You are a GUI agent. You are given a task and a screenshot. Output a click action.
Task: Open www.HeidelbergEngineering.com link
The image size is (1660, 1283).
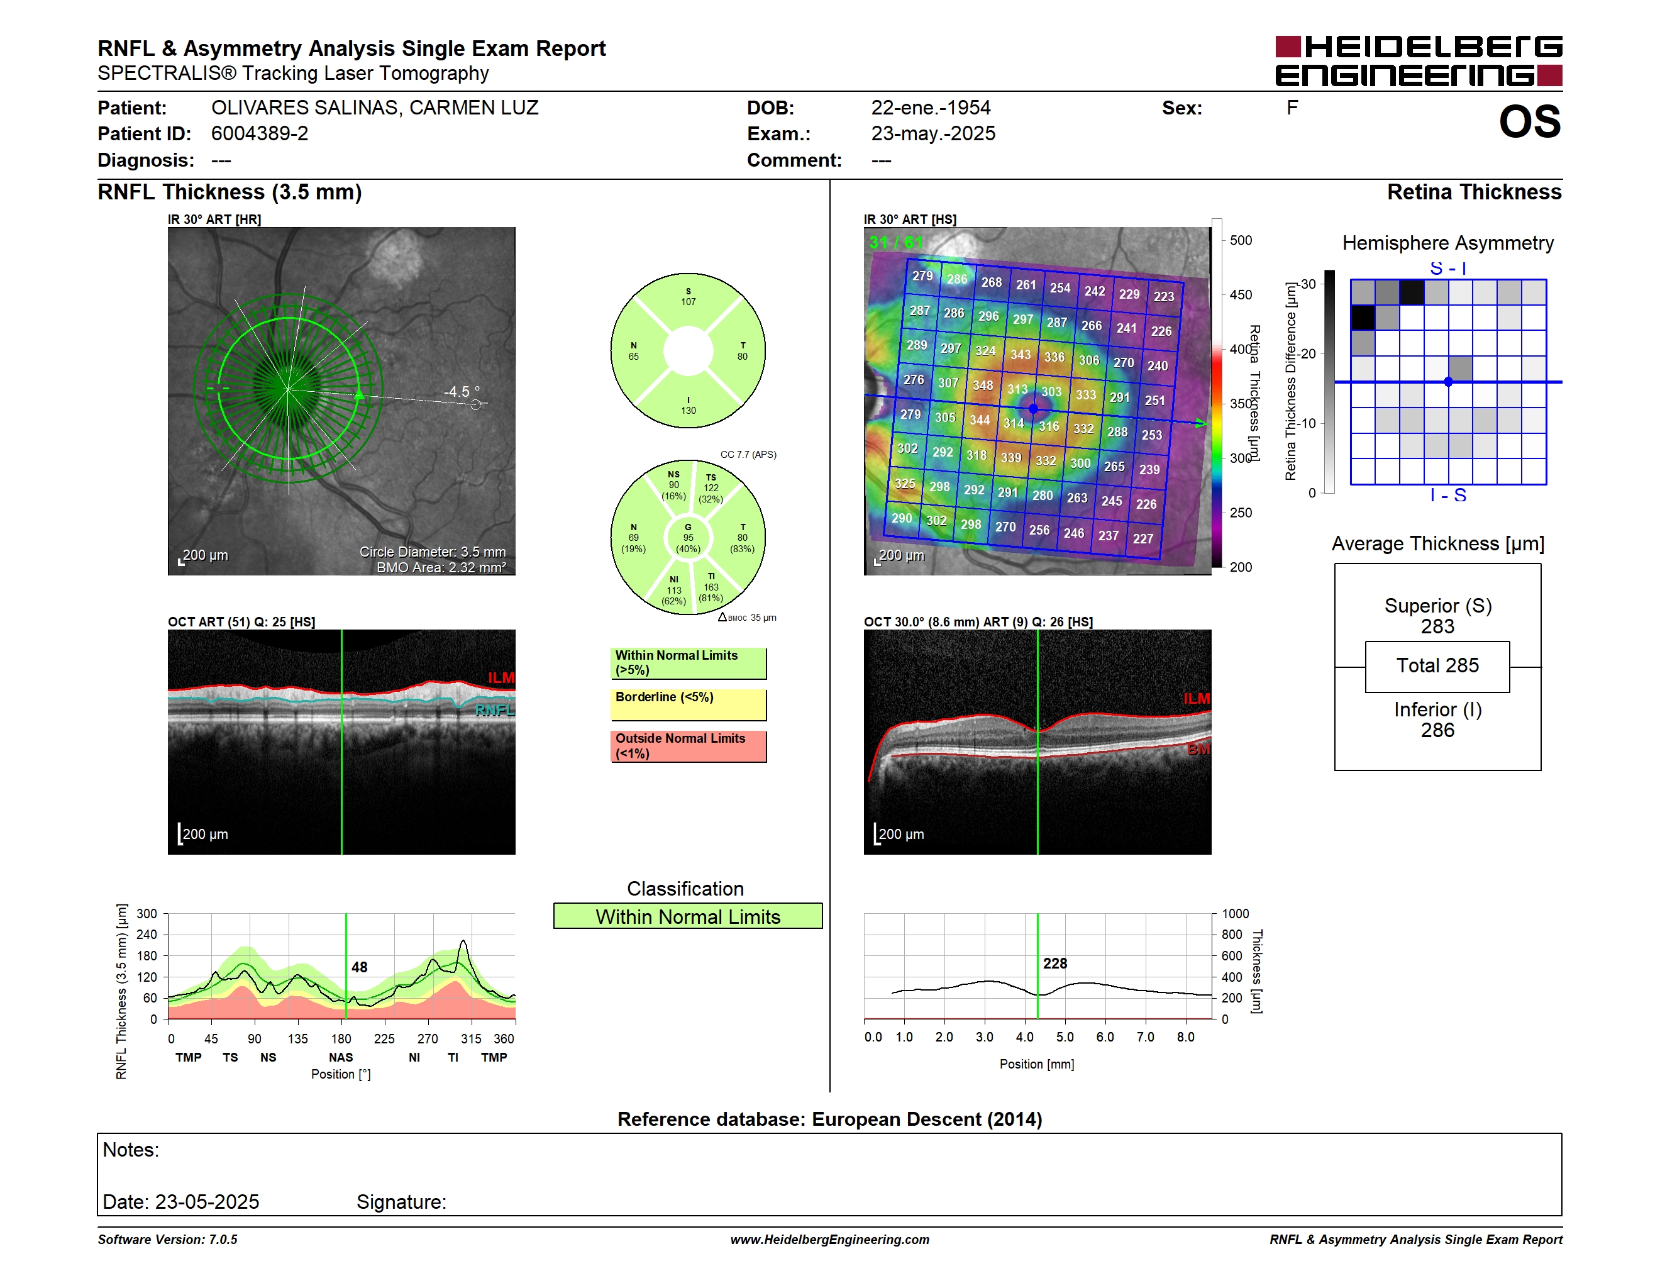coord(829,1240)
